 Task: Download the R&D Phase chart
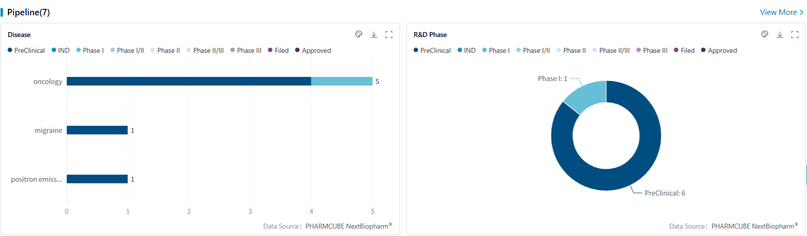coord(780,34)
